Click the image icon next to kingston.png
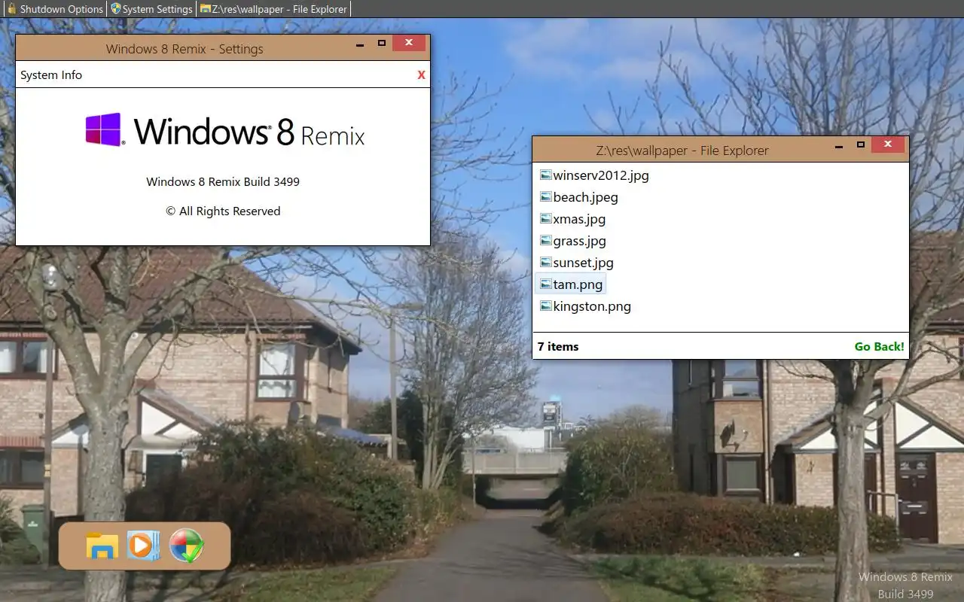This screenshot has width=964, height=602. click(x=546, y=306)
